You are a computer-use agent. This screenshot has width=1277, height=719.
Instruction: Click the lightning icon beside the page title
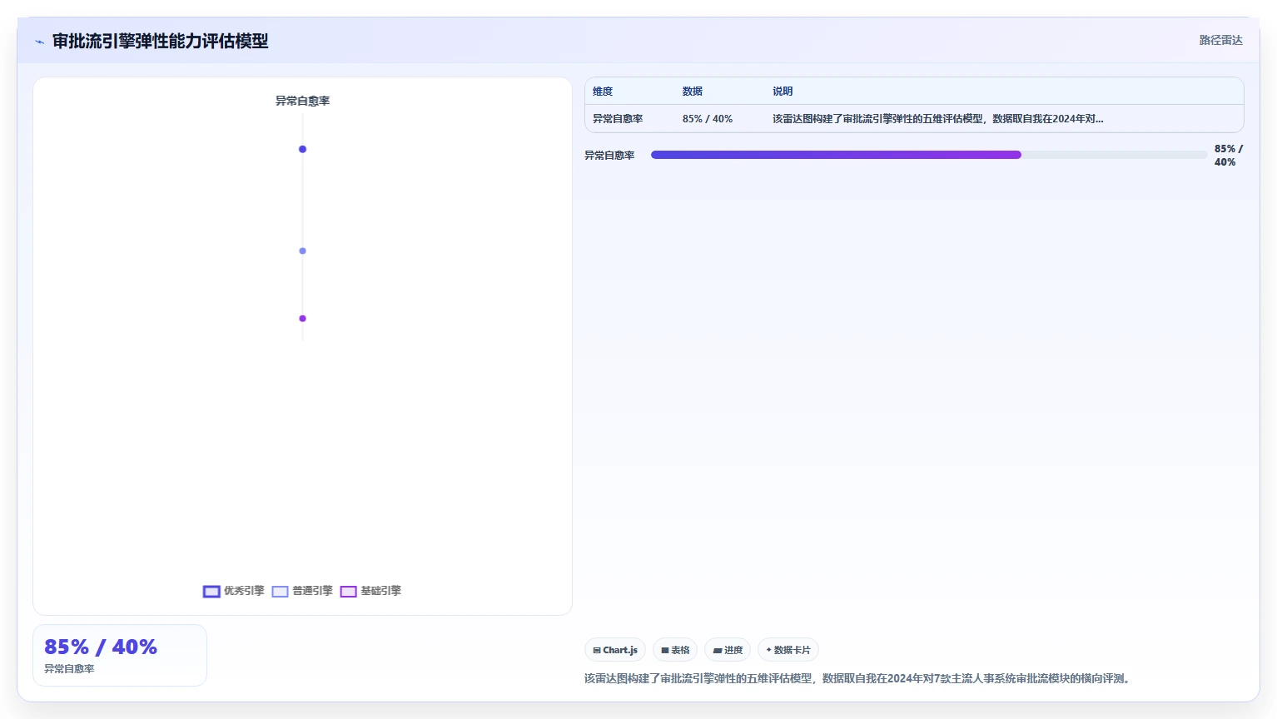coord(39,42)
